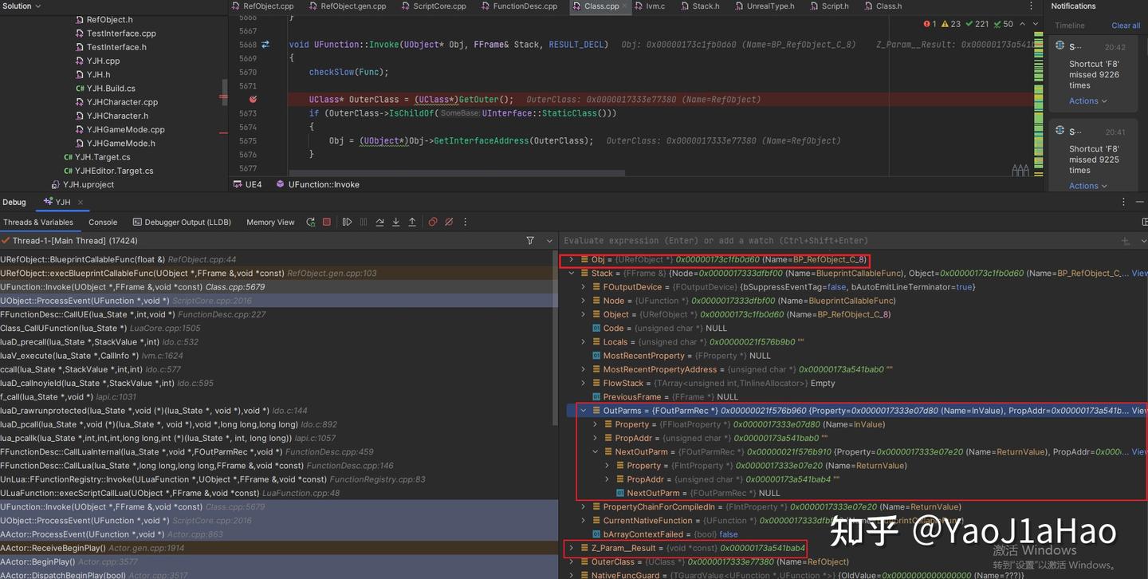This screenshot has width=1148, height=579.
Task: Click the Stop debugging icon
Action: (326, 223)
